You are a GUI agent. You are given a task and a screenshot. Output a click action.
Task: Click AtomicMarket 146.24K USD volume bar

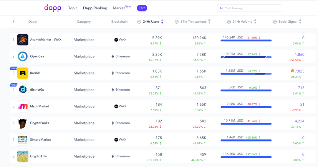tap(246, 41)
